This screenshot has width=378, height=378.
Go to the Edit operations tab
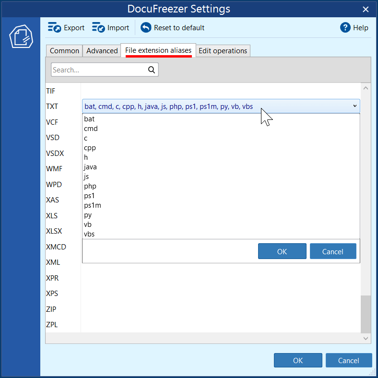223,51
